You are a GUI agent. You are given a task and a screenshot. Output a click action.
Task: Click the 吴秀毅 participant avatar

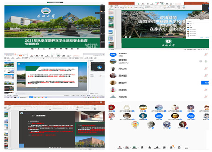112,75
